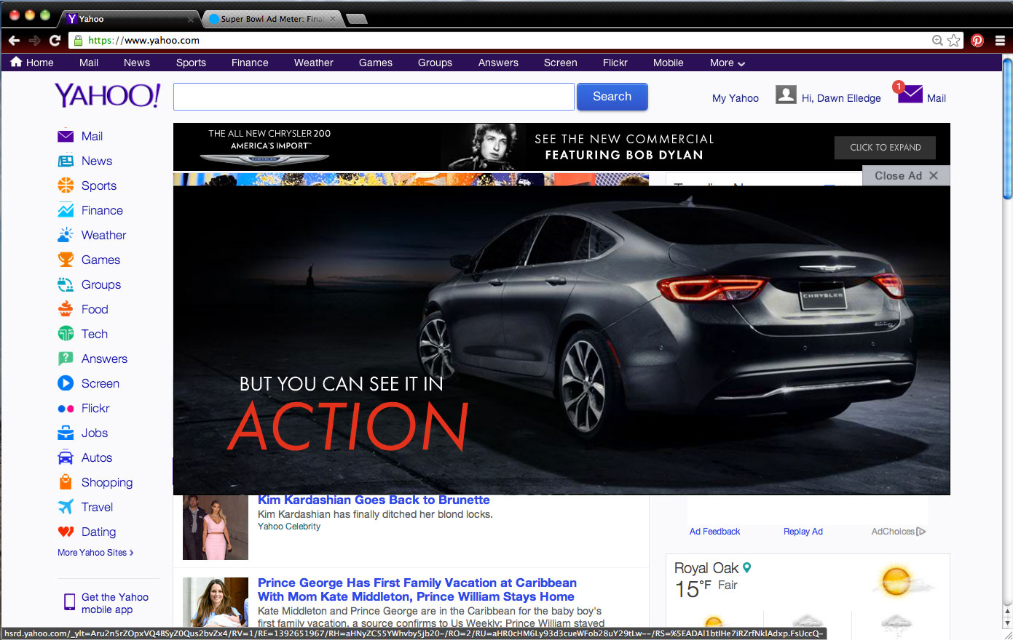Viewport: 1013px width, 640px height.
Task: Expand the More dropdown in top navigation
Action: [x=727, y=63]
